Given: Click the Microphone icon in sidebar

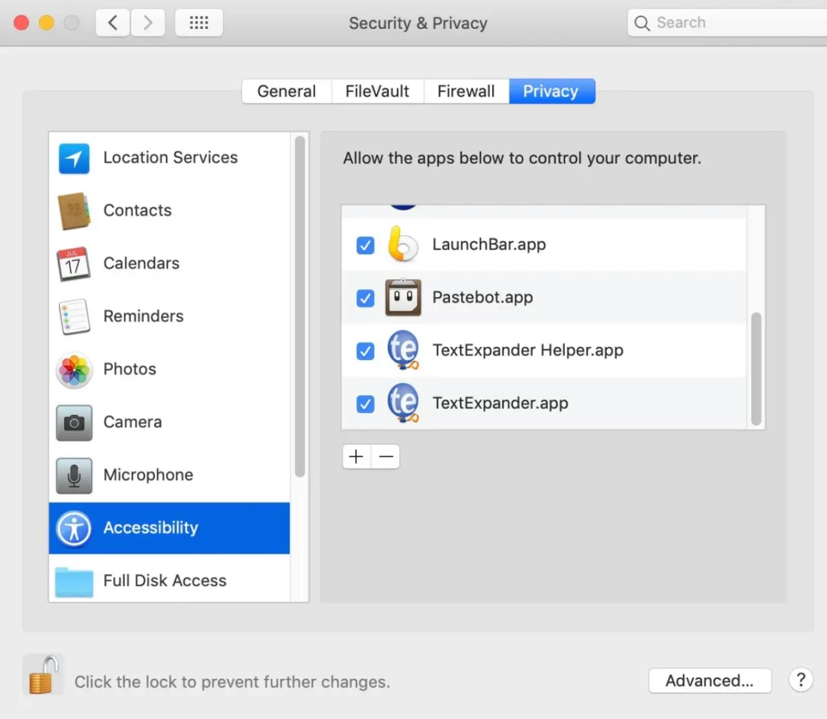Looking at the screenshot, I should click(x=74, y=475).
